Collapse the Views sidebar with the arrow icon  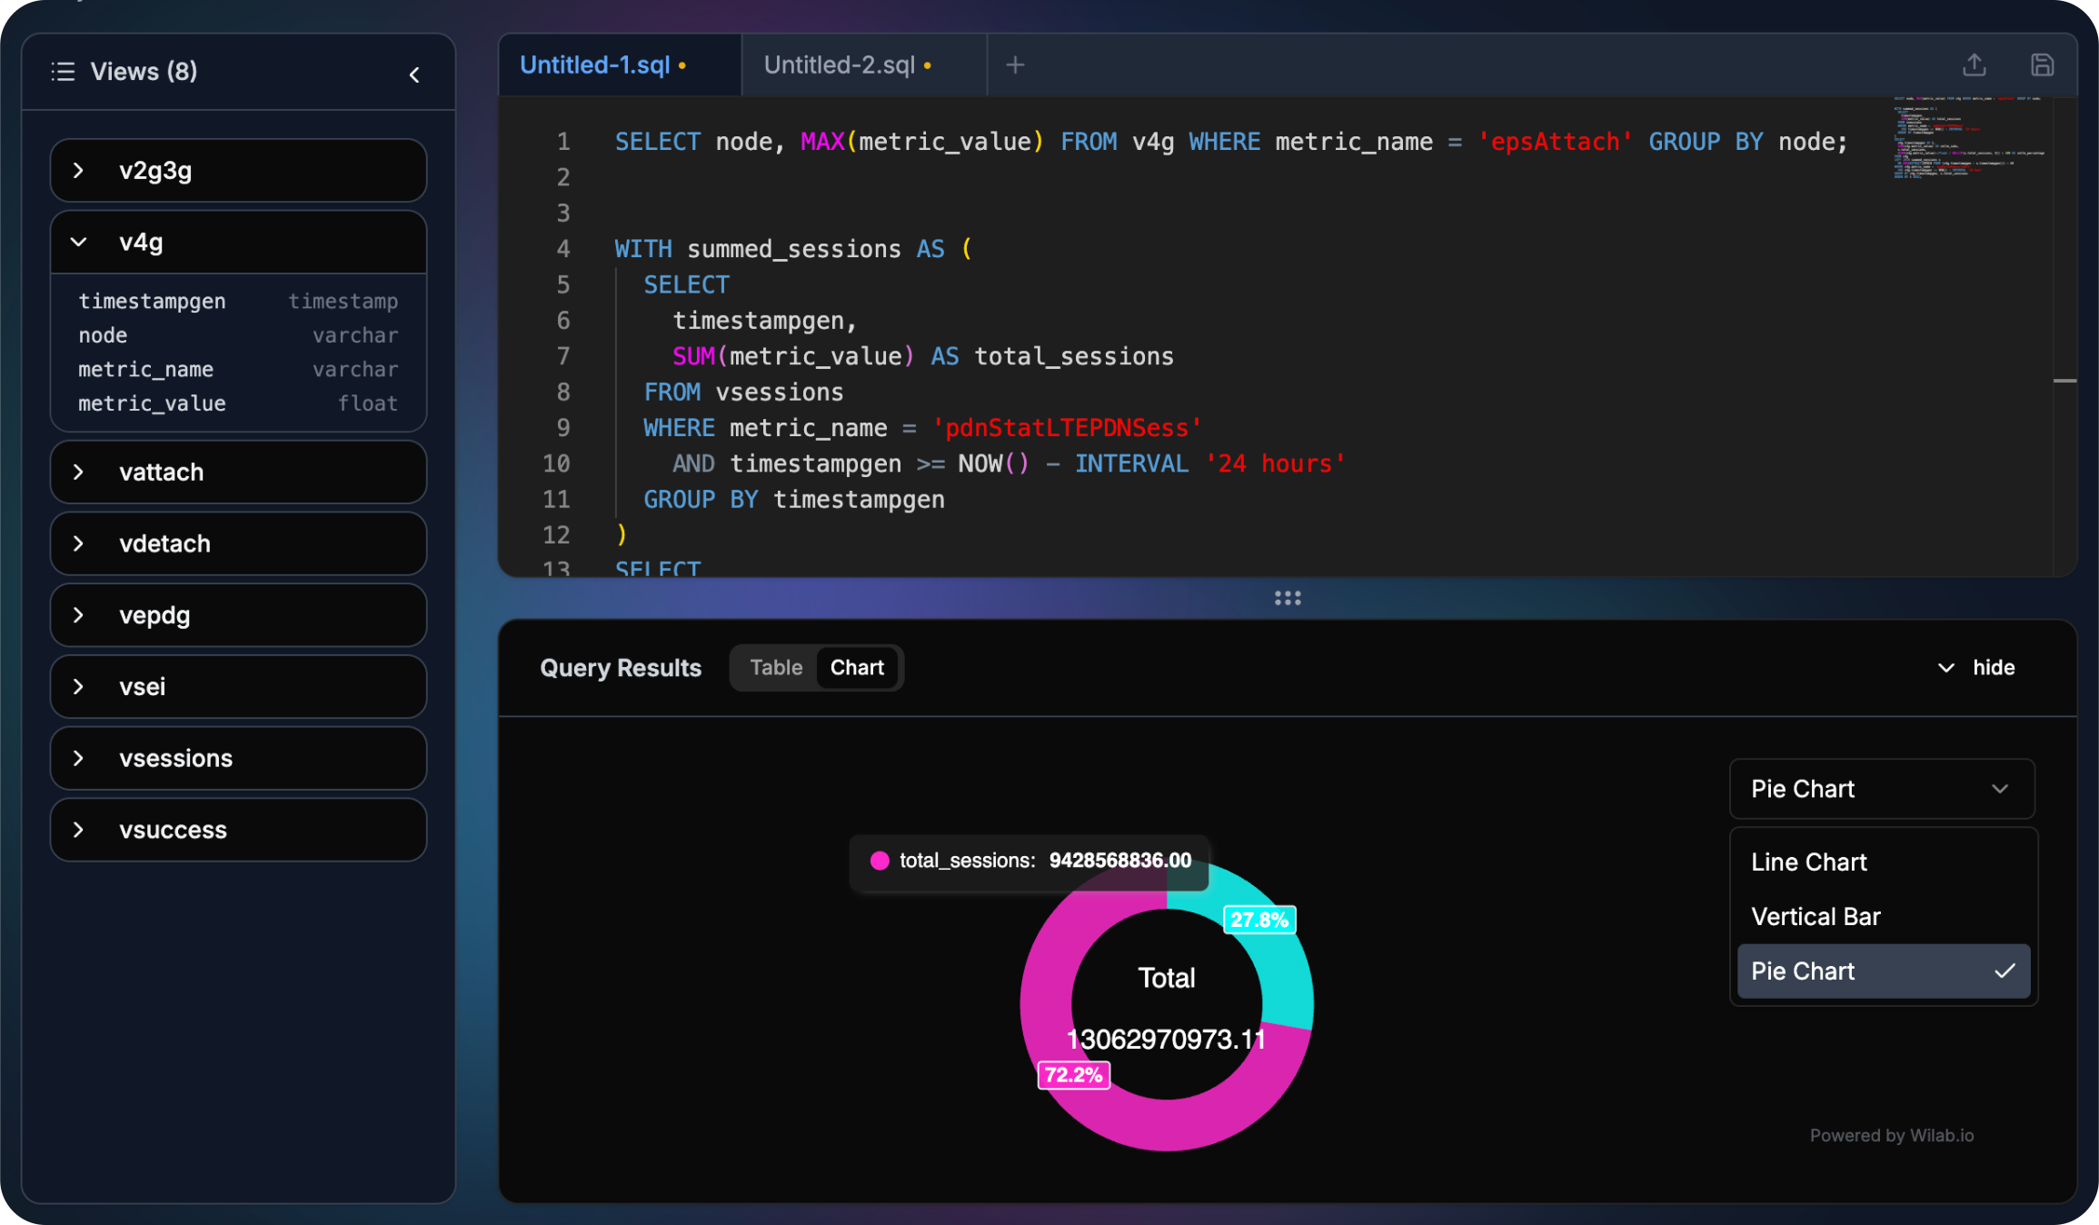(x=414, y=75)
